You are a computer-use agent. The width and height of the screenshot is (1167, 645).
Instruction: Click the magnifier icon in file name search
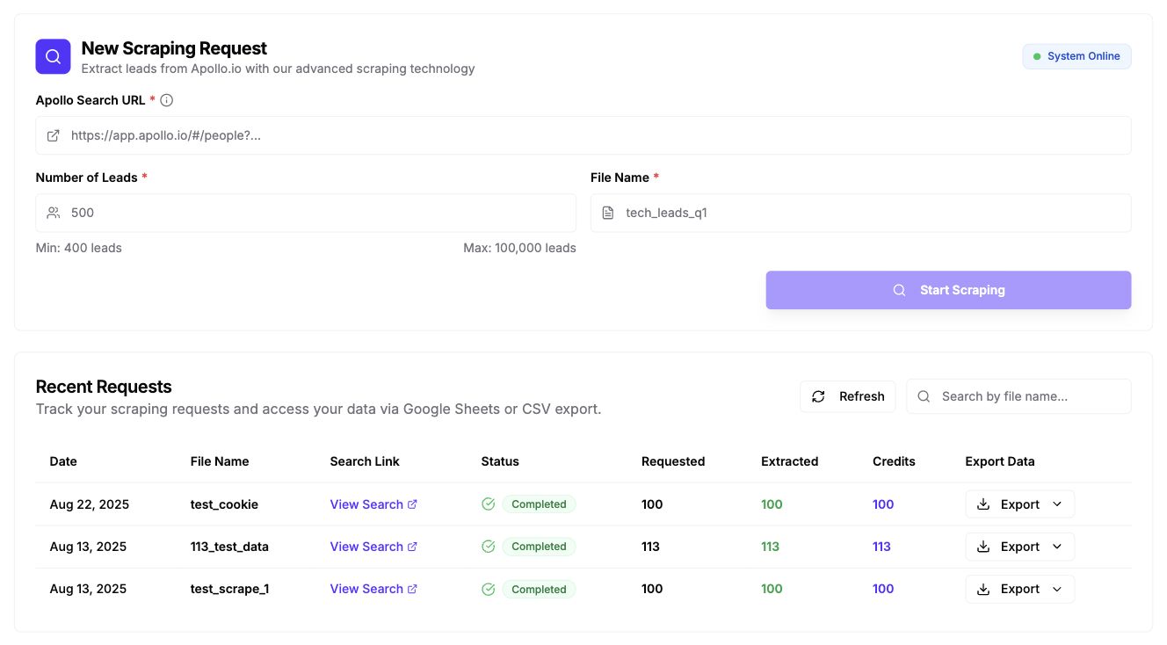click(924, 396)
